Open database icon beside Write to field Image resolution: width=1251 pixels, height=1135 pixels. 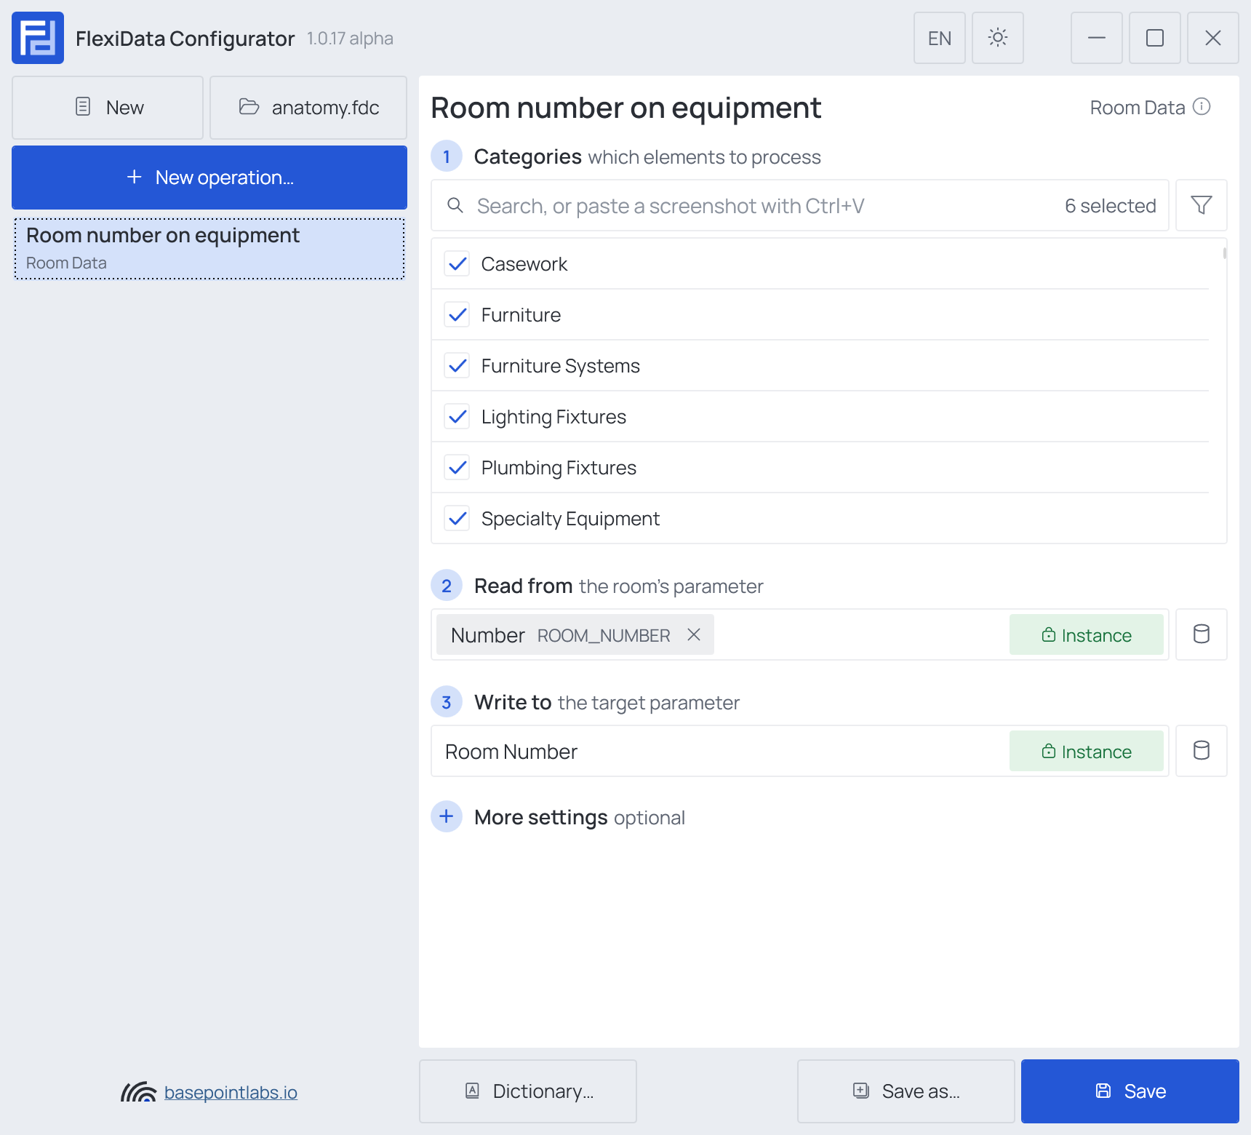click(x=1202, y=751)
